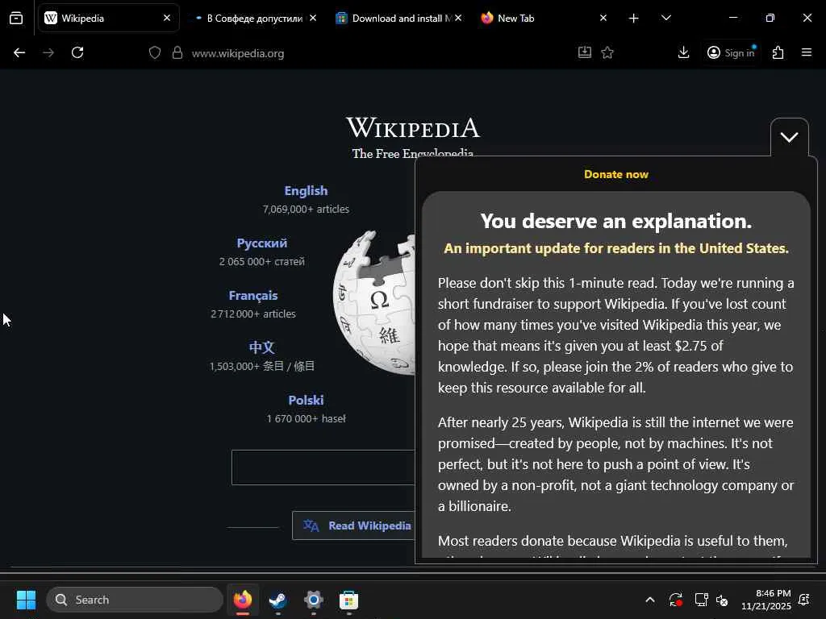Open Microsoft Store from taskbar
The width and height of the screenshot is (826, 619).
point(348,600)
